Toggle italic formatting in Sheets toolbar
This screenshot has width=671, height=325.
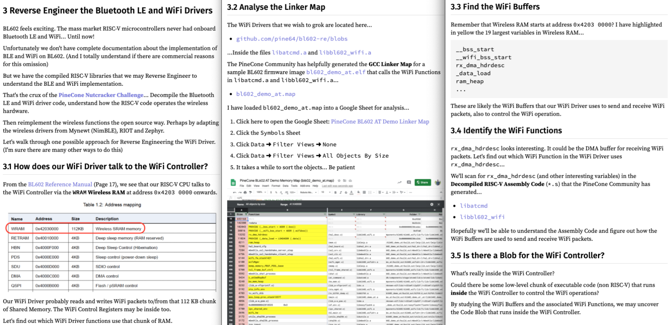coord(340,192)
